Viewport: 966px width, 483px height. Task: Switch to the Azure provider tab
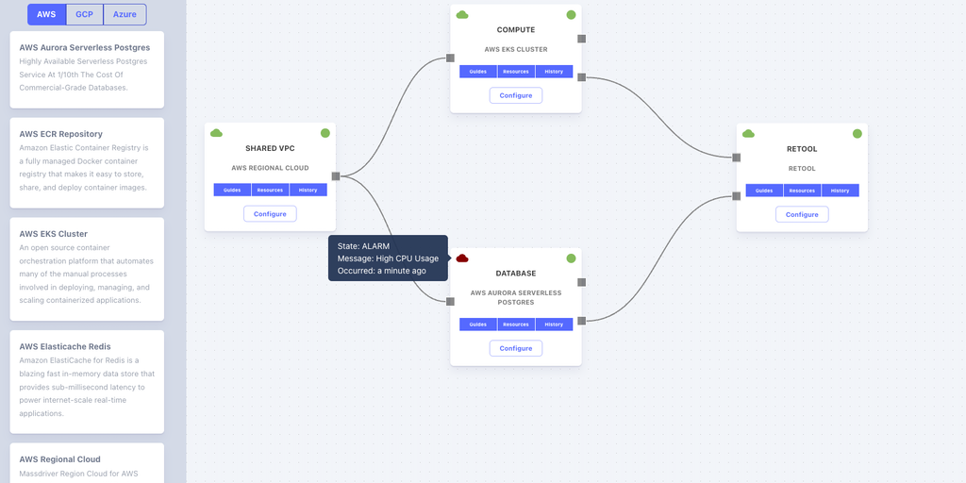[x=125, y=14]
